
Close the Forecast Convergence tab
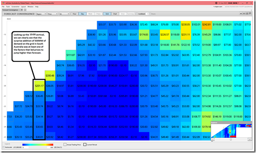click(x=22, y=10)
